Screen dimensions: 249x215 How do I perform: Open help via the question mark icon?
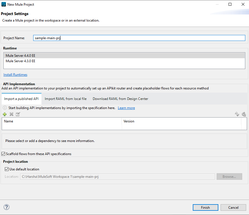6,207
